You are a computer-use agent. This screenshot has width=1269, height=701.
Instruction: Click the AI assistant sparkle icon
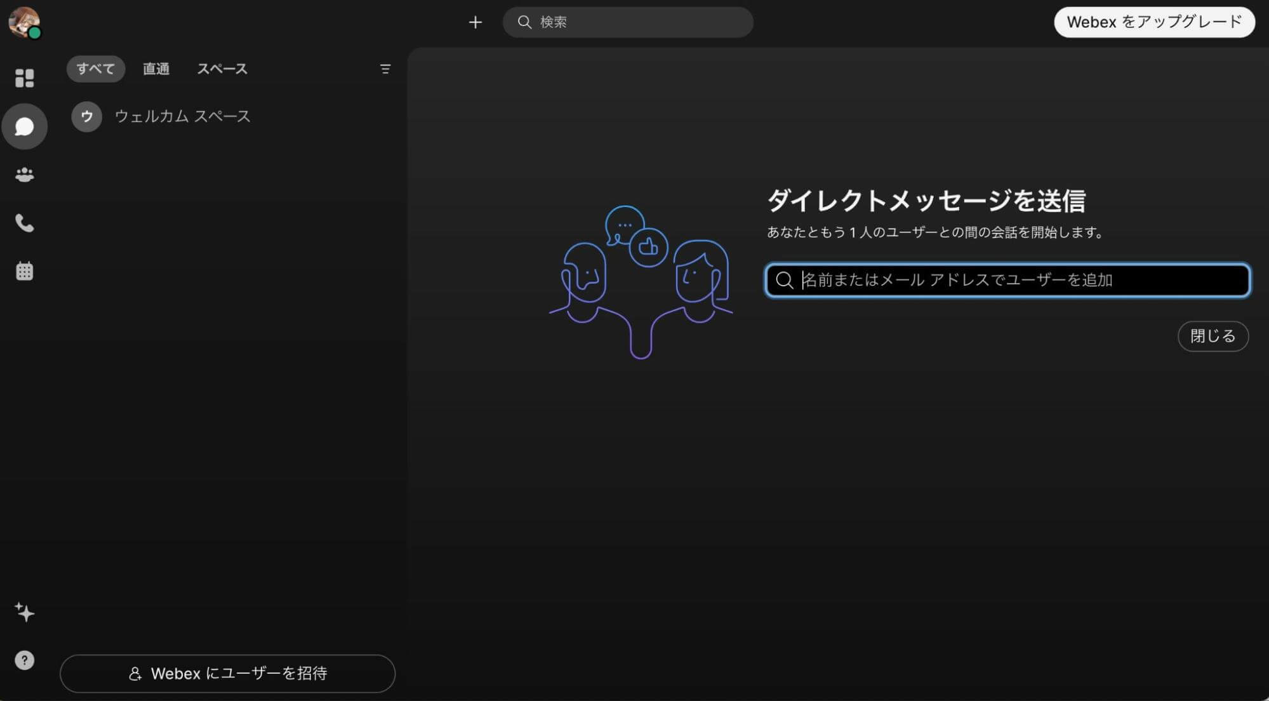(23, 611)
